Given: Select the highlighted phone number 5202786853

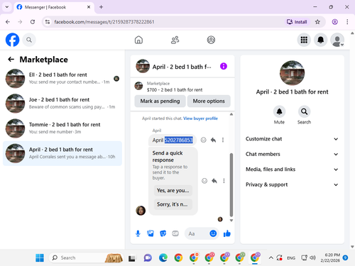Looking at the screenshot, I should (x=179, y=140).
